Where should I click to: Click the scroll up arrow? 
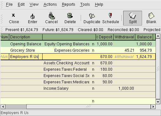[158, 36]
